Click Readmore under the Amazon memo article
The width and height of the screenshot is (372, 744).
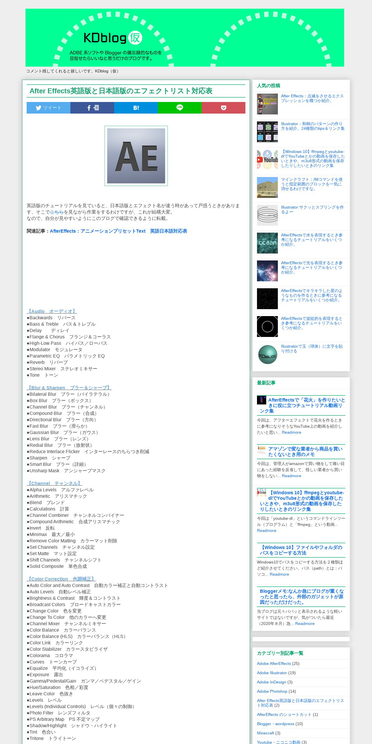[x=291, y=476]
